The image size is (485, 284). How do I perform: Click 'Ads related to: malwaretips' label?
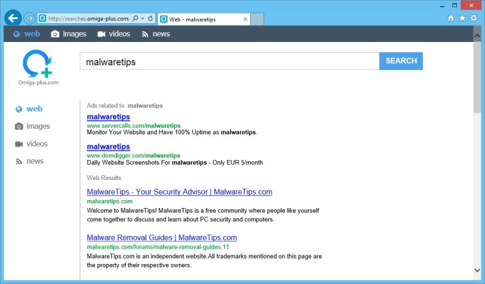click(x=125, y=106)
